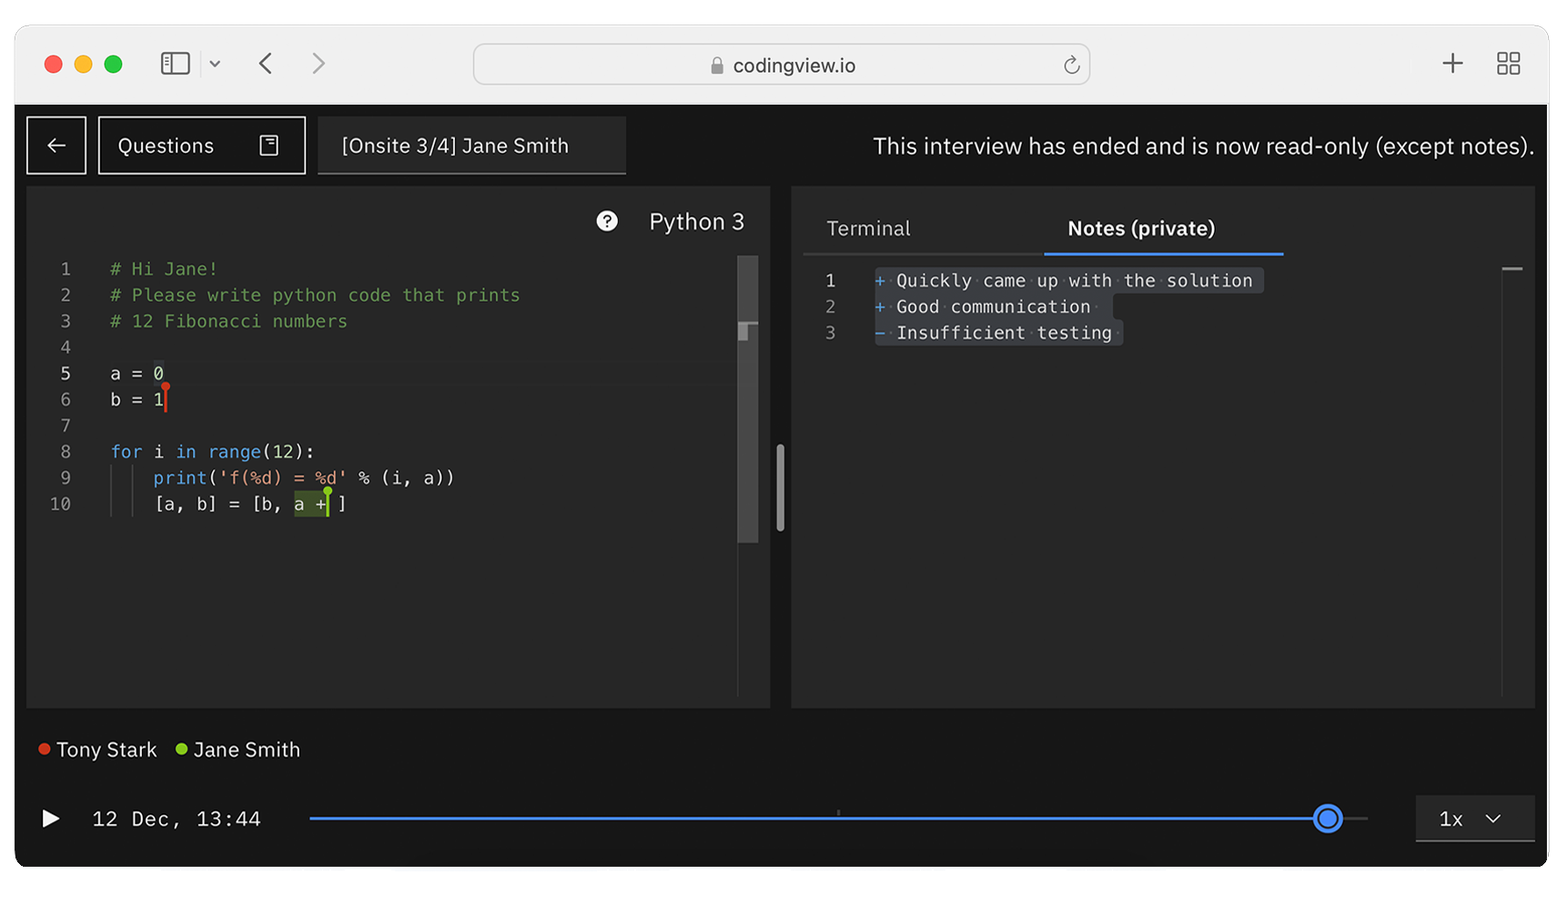Click the document icon in Questions button
Image resolution: width=1567 pixels, height=905 pixels.
pyautogui.click(x=268, y=146)
